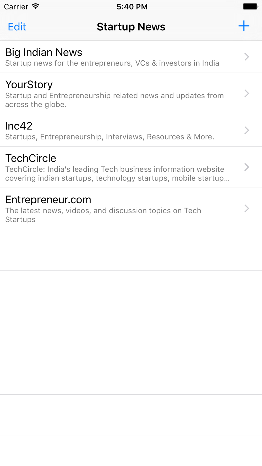Click the Edit button
The width and height of the screenshot is (262, 466).
[x=17, y=27]
